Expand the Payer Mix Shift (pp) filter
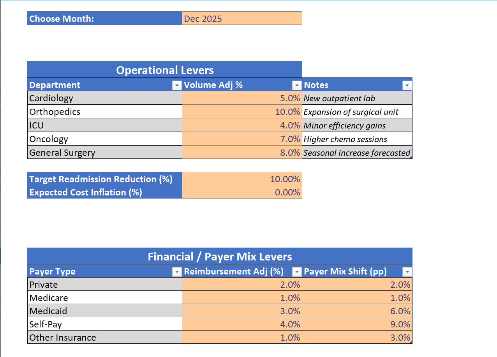The height and width of the screenshot is (357, 497). [x=407, y=272]
